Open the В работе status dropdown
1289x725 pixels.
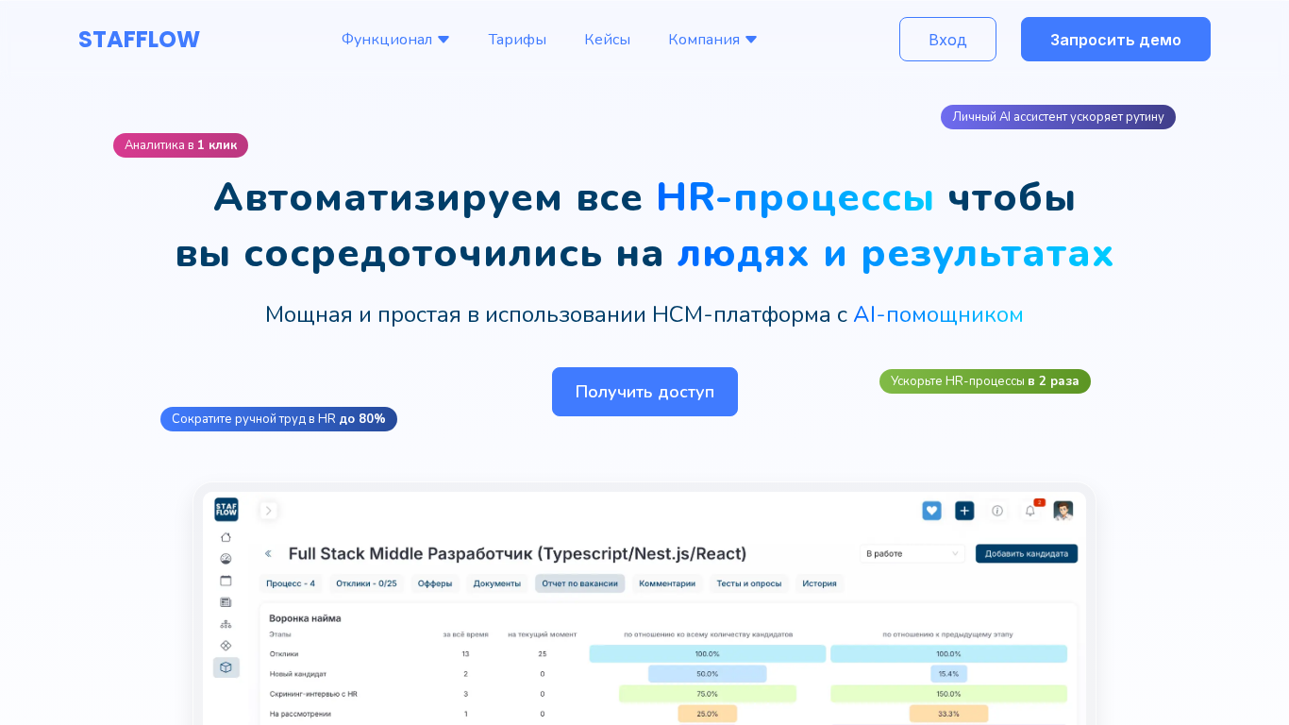[x=912, y=554]
